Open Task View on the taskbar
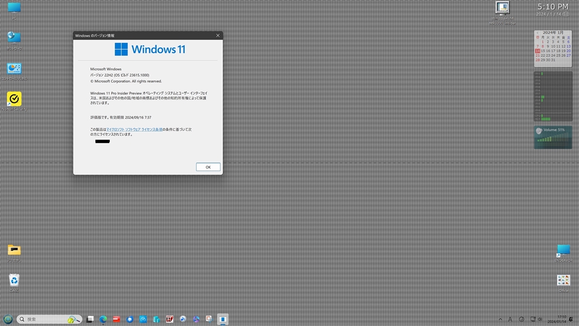The height and width of the screenshot is (326, 579). pos(90,319)
